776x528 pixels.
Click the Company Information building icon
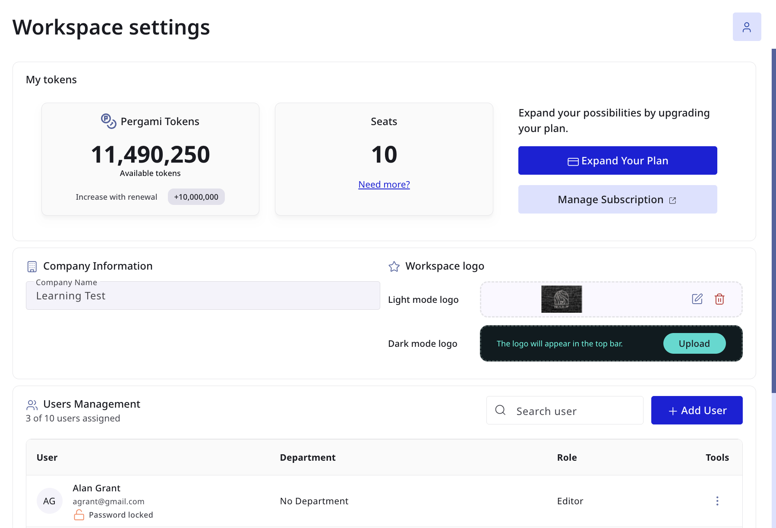tap(32, 267)
